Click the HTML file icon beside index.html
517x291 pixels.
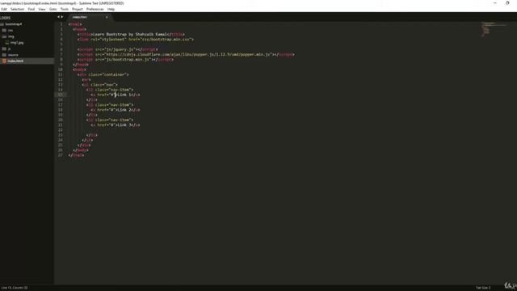(x=4, y=61)
